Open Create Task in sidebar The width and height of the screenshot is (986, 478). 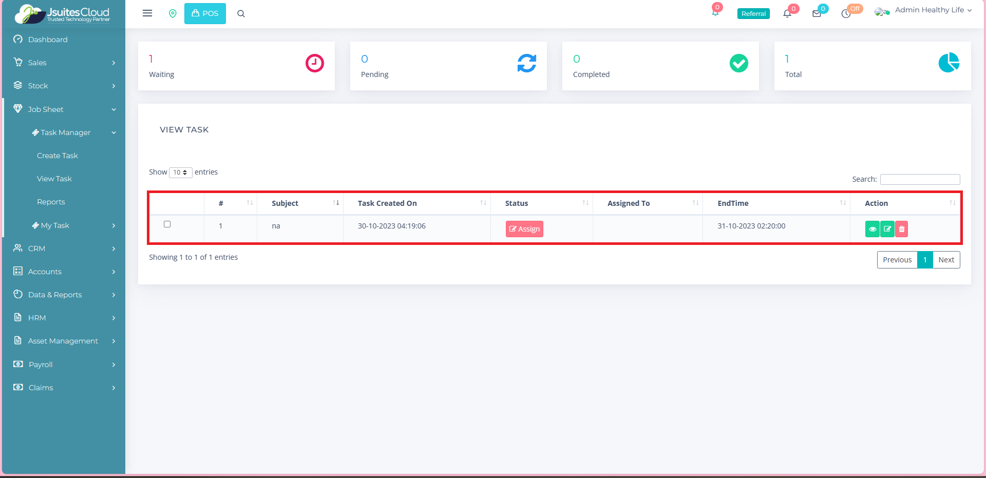click(58, 156)
